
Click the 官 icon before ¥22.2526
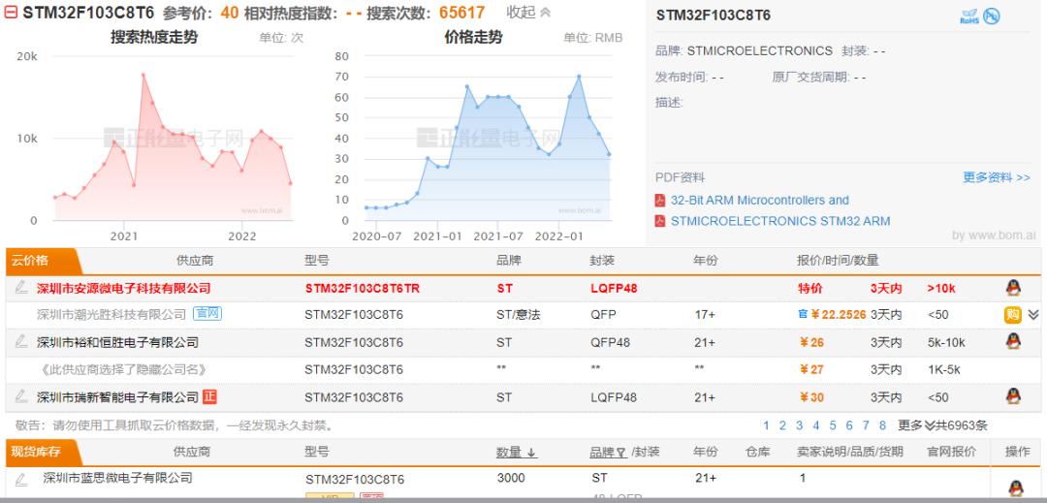point(803,314)
